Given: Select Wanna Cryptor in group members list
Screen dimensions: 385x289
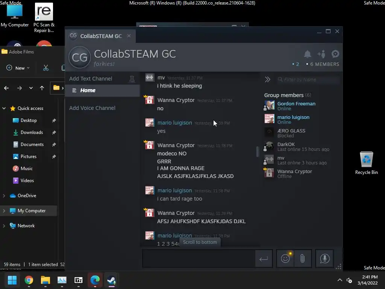Looking at the screenshot, I should pos(302,173).
